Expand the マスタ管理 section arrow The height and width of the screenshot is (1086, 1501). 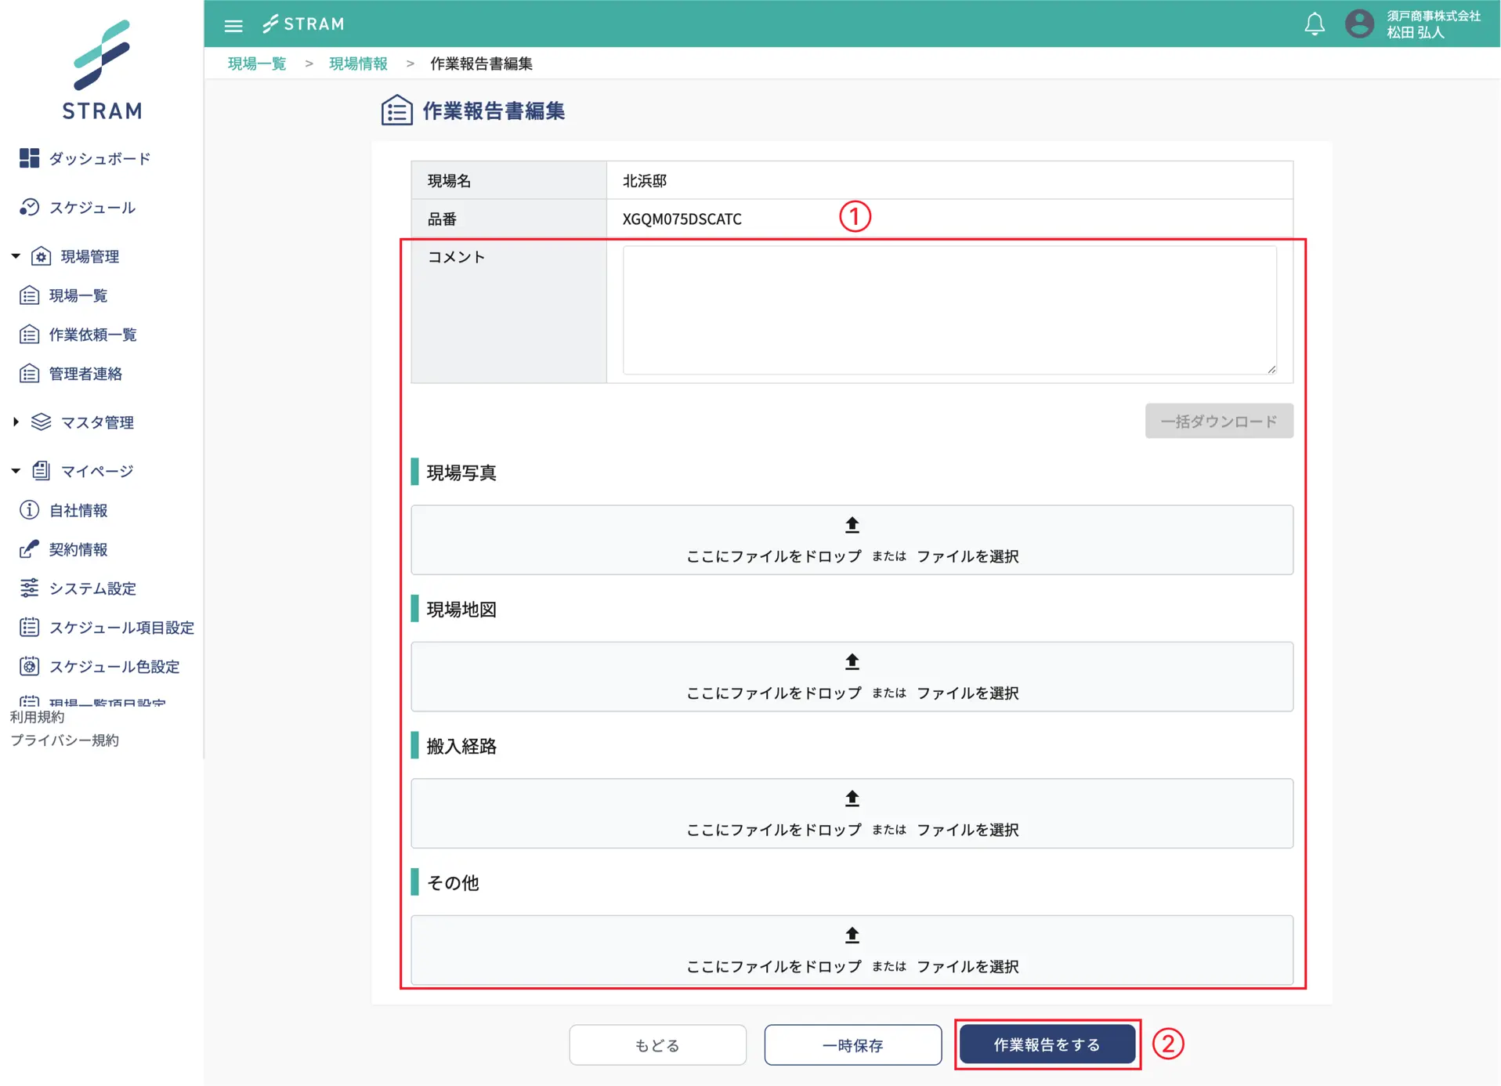point(16,422)
